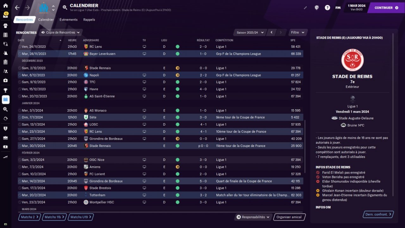Screen dimensions: 405x228
Task: Go to the next season arrow
Action: click(x=280, y=32)
